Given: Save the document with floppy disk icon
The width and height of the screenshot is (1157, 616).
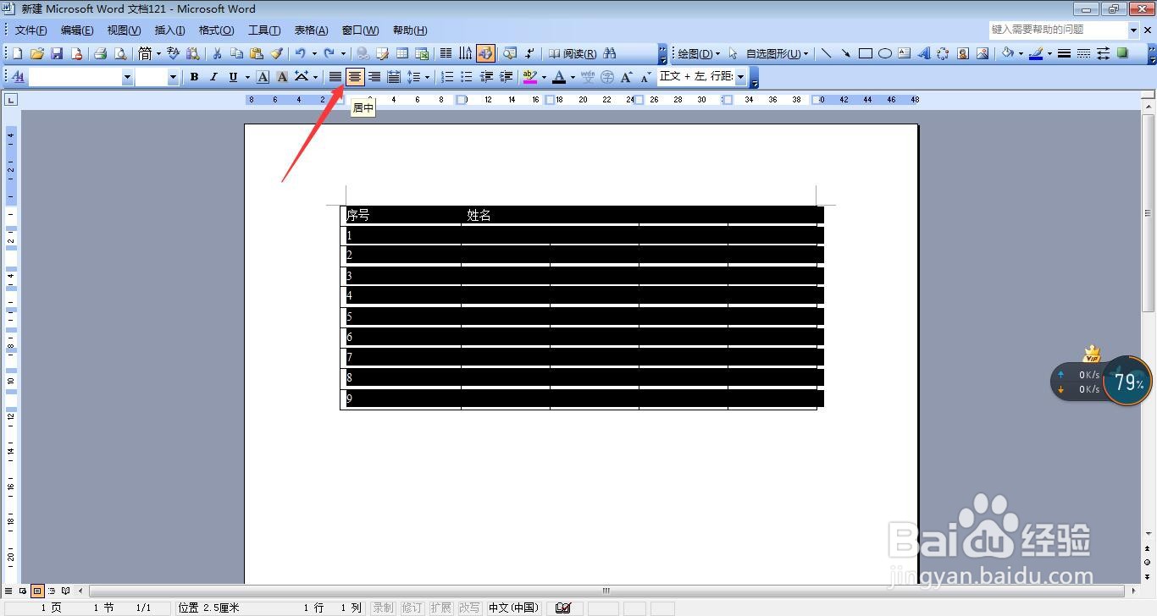Looking at the screenshot, I should (x=57, y=53).
